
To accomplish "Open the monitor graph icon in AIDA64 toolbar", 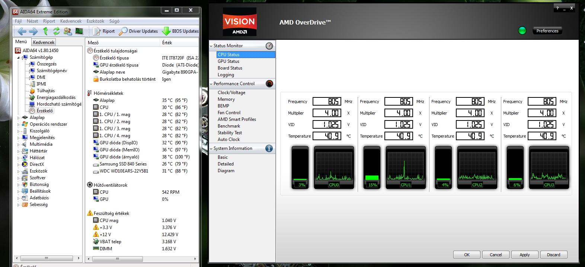I will pyautogui.click(x=79, y=31).
